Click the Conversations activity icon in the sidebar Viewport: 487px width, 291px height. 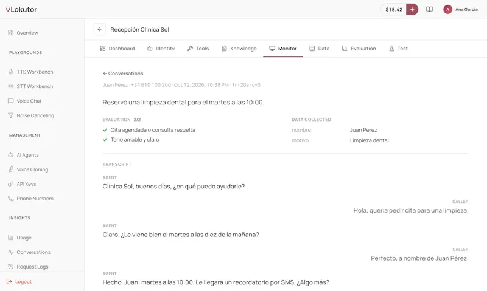click(10, 252)
